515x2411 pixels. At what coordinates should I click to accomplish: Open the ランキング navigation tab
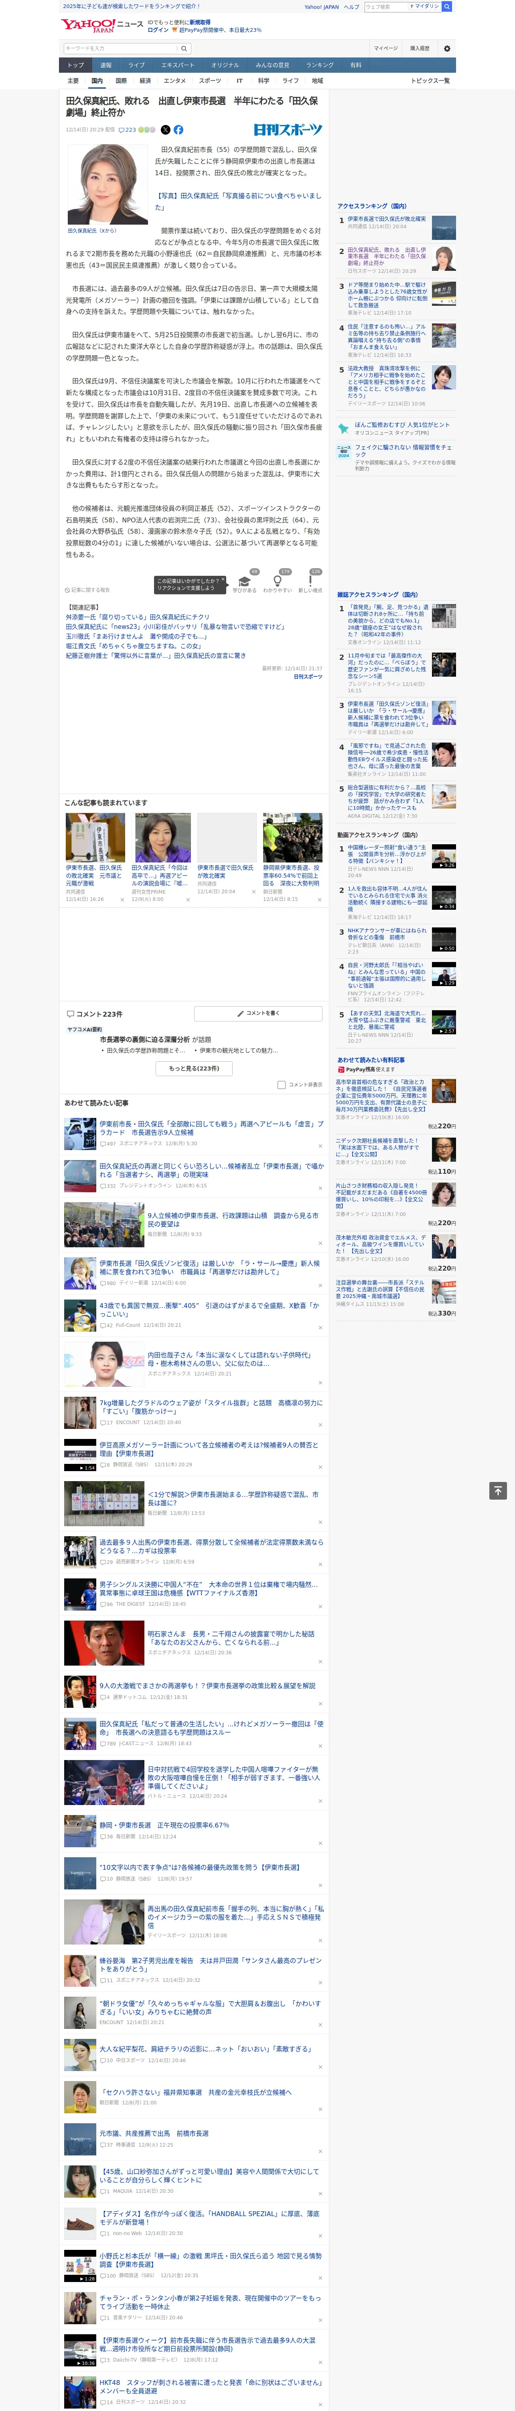(x=320, y=65)
